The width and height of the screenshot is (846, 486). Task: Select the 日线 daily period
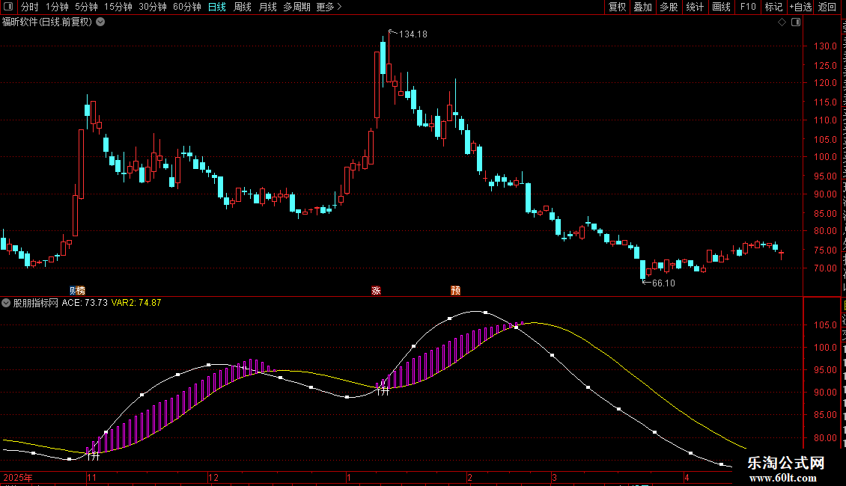pyautogui.click(x=217, y=7)
